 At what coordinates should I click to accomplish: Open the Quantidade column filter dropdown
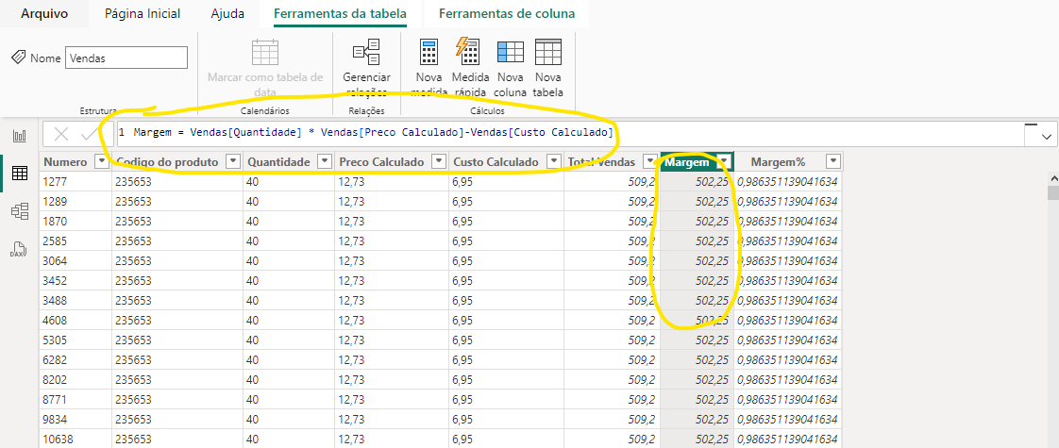click(x=324, y=162)
